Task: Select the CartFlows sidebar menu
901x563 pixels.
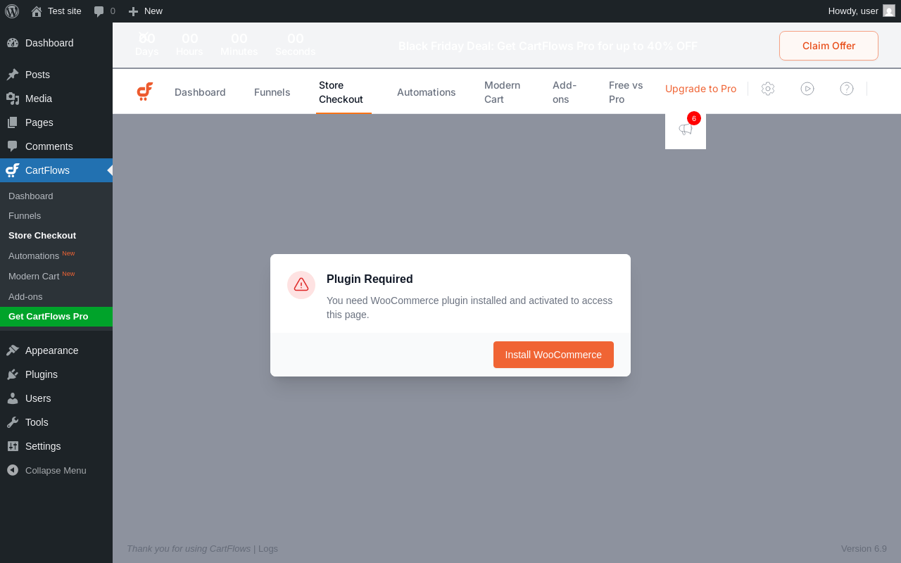Action: (56, 170)
